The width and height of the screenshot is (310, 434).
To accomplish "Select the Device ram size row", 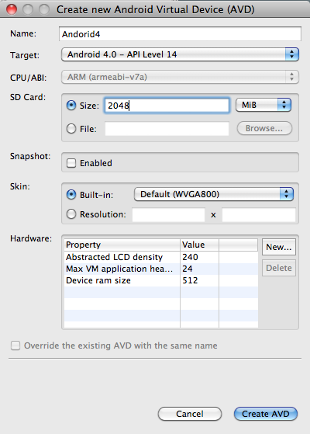I will (161, 280).
